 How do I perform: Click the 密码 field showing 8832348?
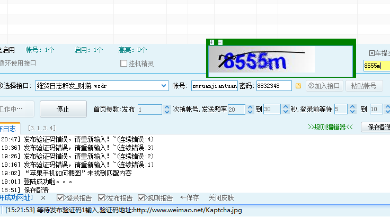click(274, 86)
